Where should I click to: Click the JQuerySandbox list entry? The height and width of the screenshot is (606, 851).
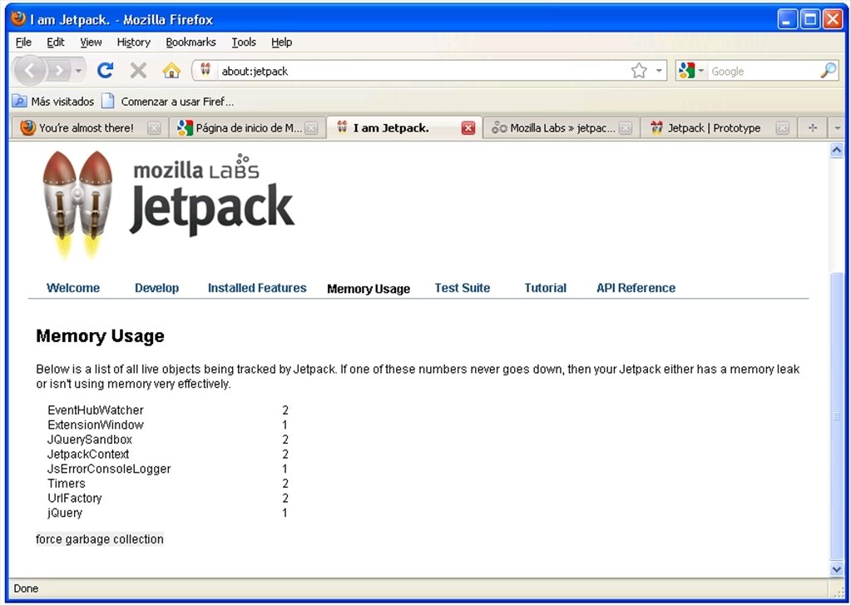[90, 440]
